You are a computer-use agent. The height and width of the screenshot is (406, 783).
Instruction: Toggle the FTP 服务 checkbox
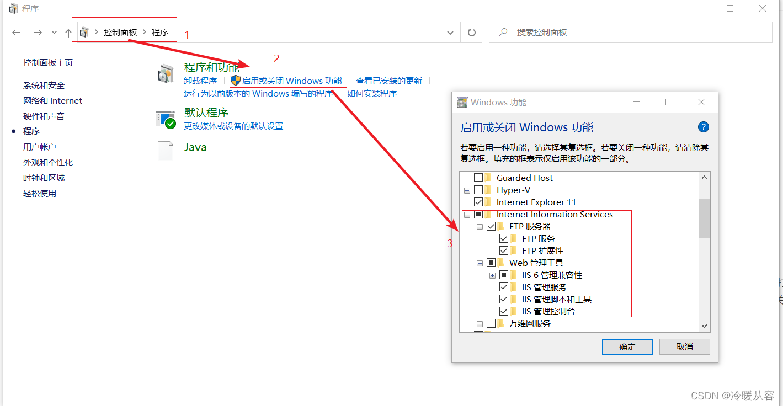pos(504,239)
